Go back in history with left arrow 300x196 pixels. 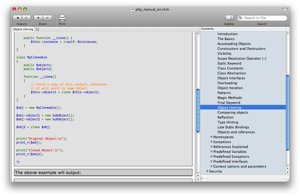point(17,18)
